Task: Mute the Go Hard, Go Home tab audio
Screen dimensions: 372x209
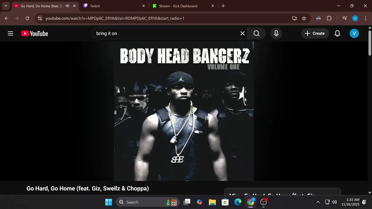Action: (x=67, y=6)
